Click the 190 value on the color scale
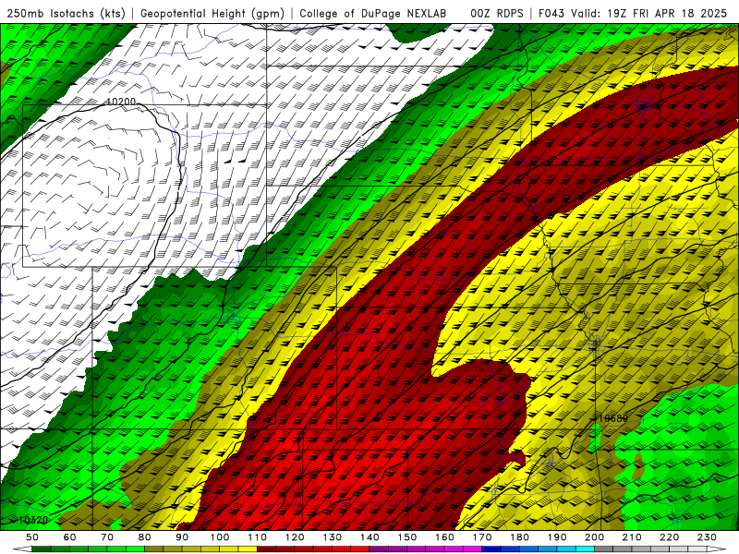Viewport: 739px width, 554px height. point(557,537)
